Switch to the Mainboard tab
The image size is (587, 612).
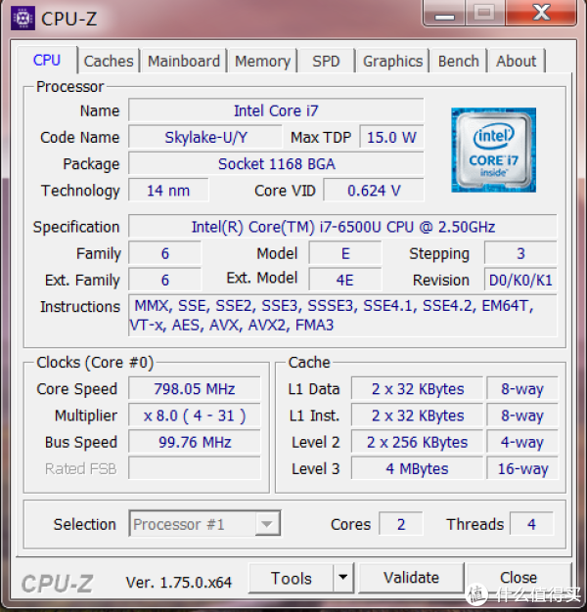point(184,61)
